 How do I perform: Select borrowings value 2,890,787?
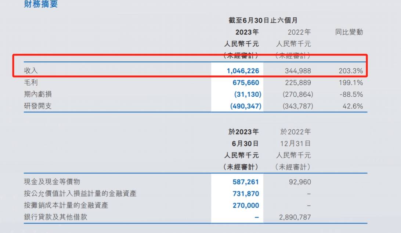click(295, 218)
